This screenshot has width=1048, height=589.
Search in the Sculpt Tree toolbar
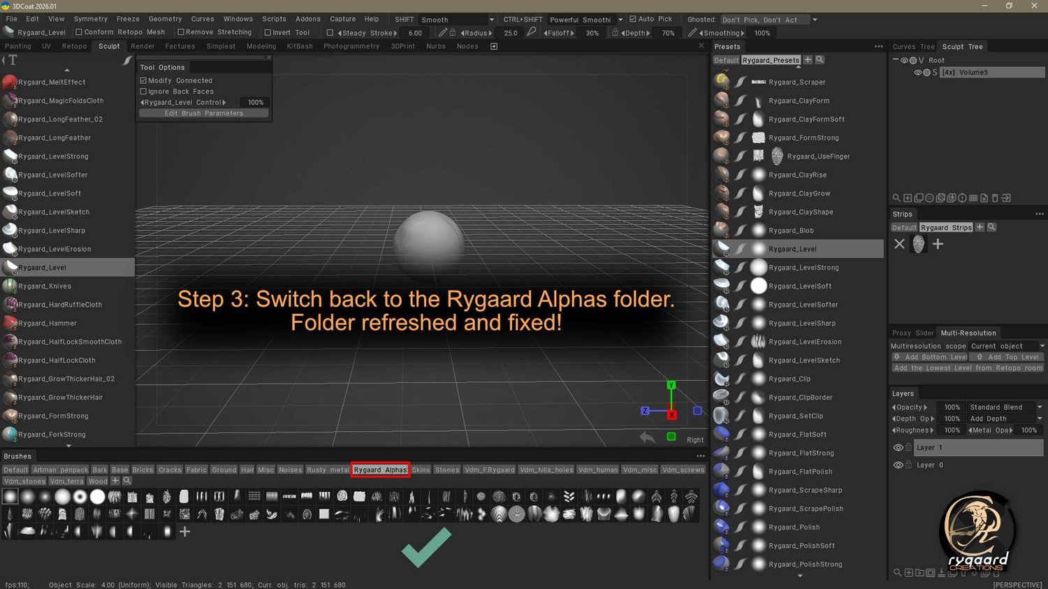[896, 198]
